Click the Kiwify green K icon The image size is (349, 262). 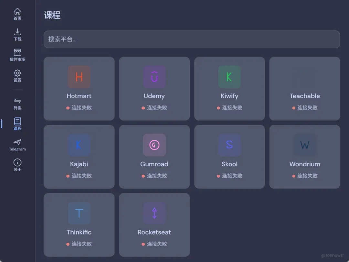click(229, 77)
